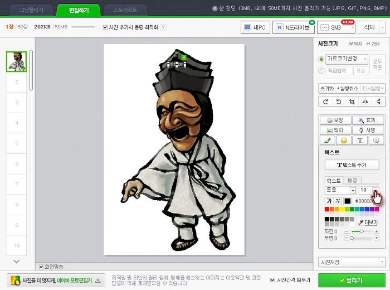
Task: Decrease 투명 transparency with minus
Action: 347,238
